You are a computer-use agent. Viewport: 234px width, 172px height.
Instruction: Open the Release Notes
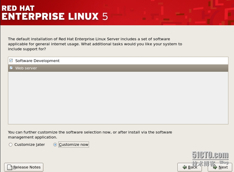click(24, 167)
